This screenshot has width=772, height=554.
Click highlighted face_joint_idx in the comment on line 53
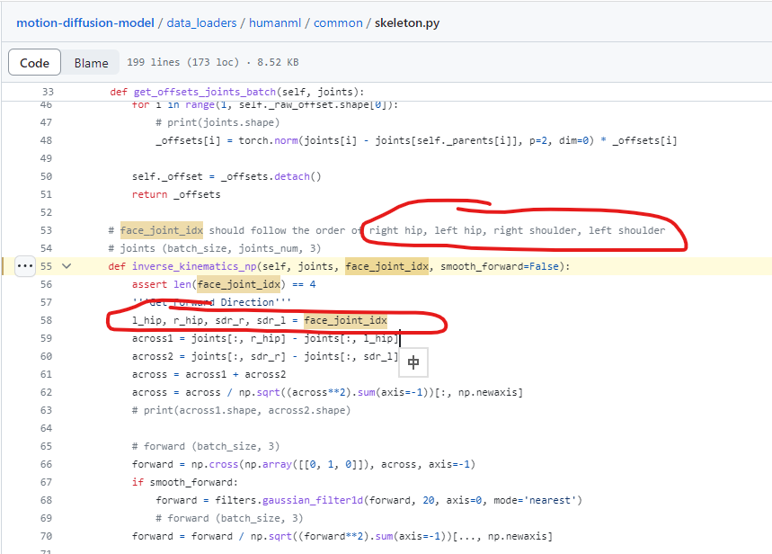coord(161,229)
